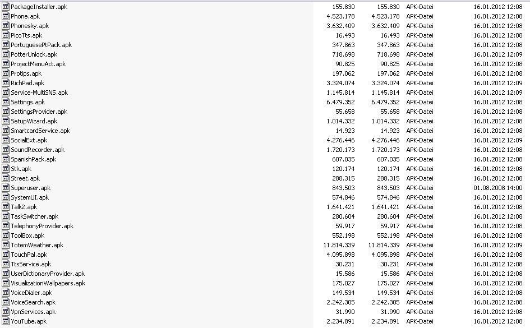Select the file name TotemWeather.apk
530x328 pixels.
(37, 245)
